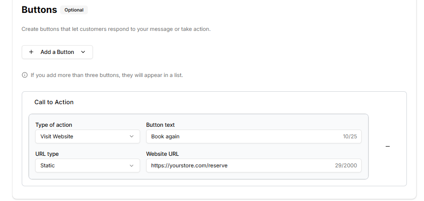Viewport: 424px width, 201px height.
Task: Remove the Call to Action with the minus icon
Action: pyautogui.click(x=387, y=147)
